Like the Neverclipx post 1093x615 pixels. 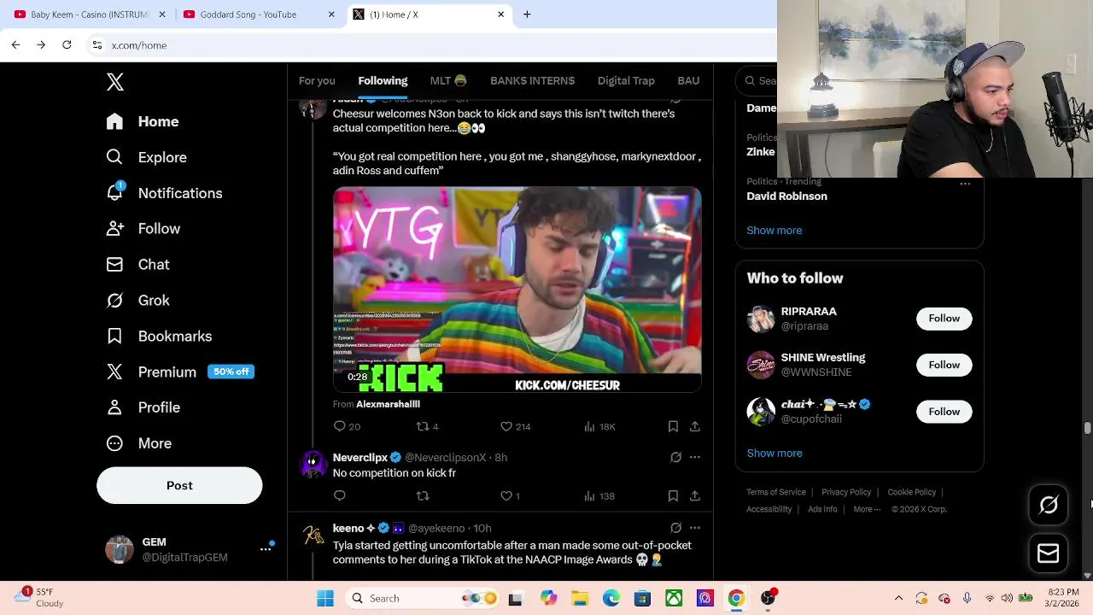(x=510, y=495)
